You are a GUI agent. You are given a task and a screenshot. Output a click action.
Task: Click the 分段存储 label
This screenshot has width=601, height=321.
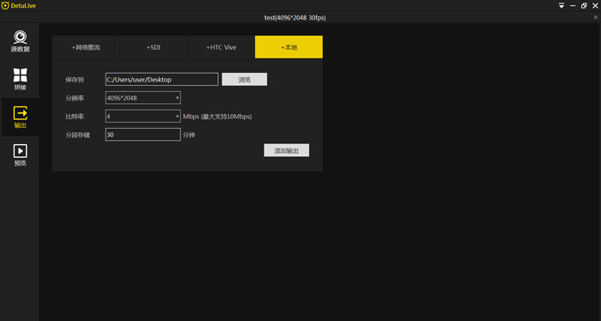click(77, 135)
